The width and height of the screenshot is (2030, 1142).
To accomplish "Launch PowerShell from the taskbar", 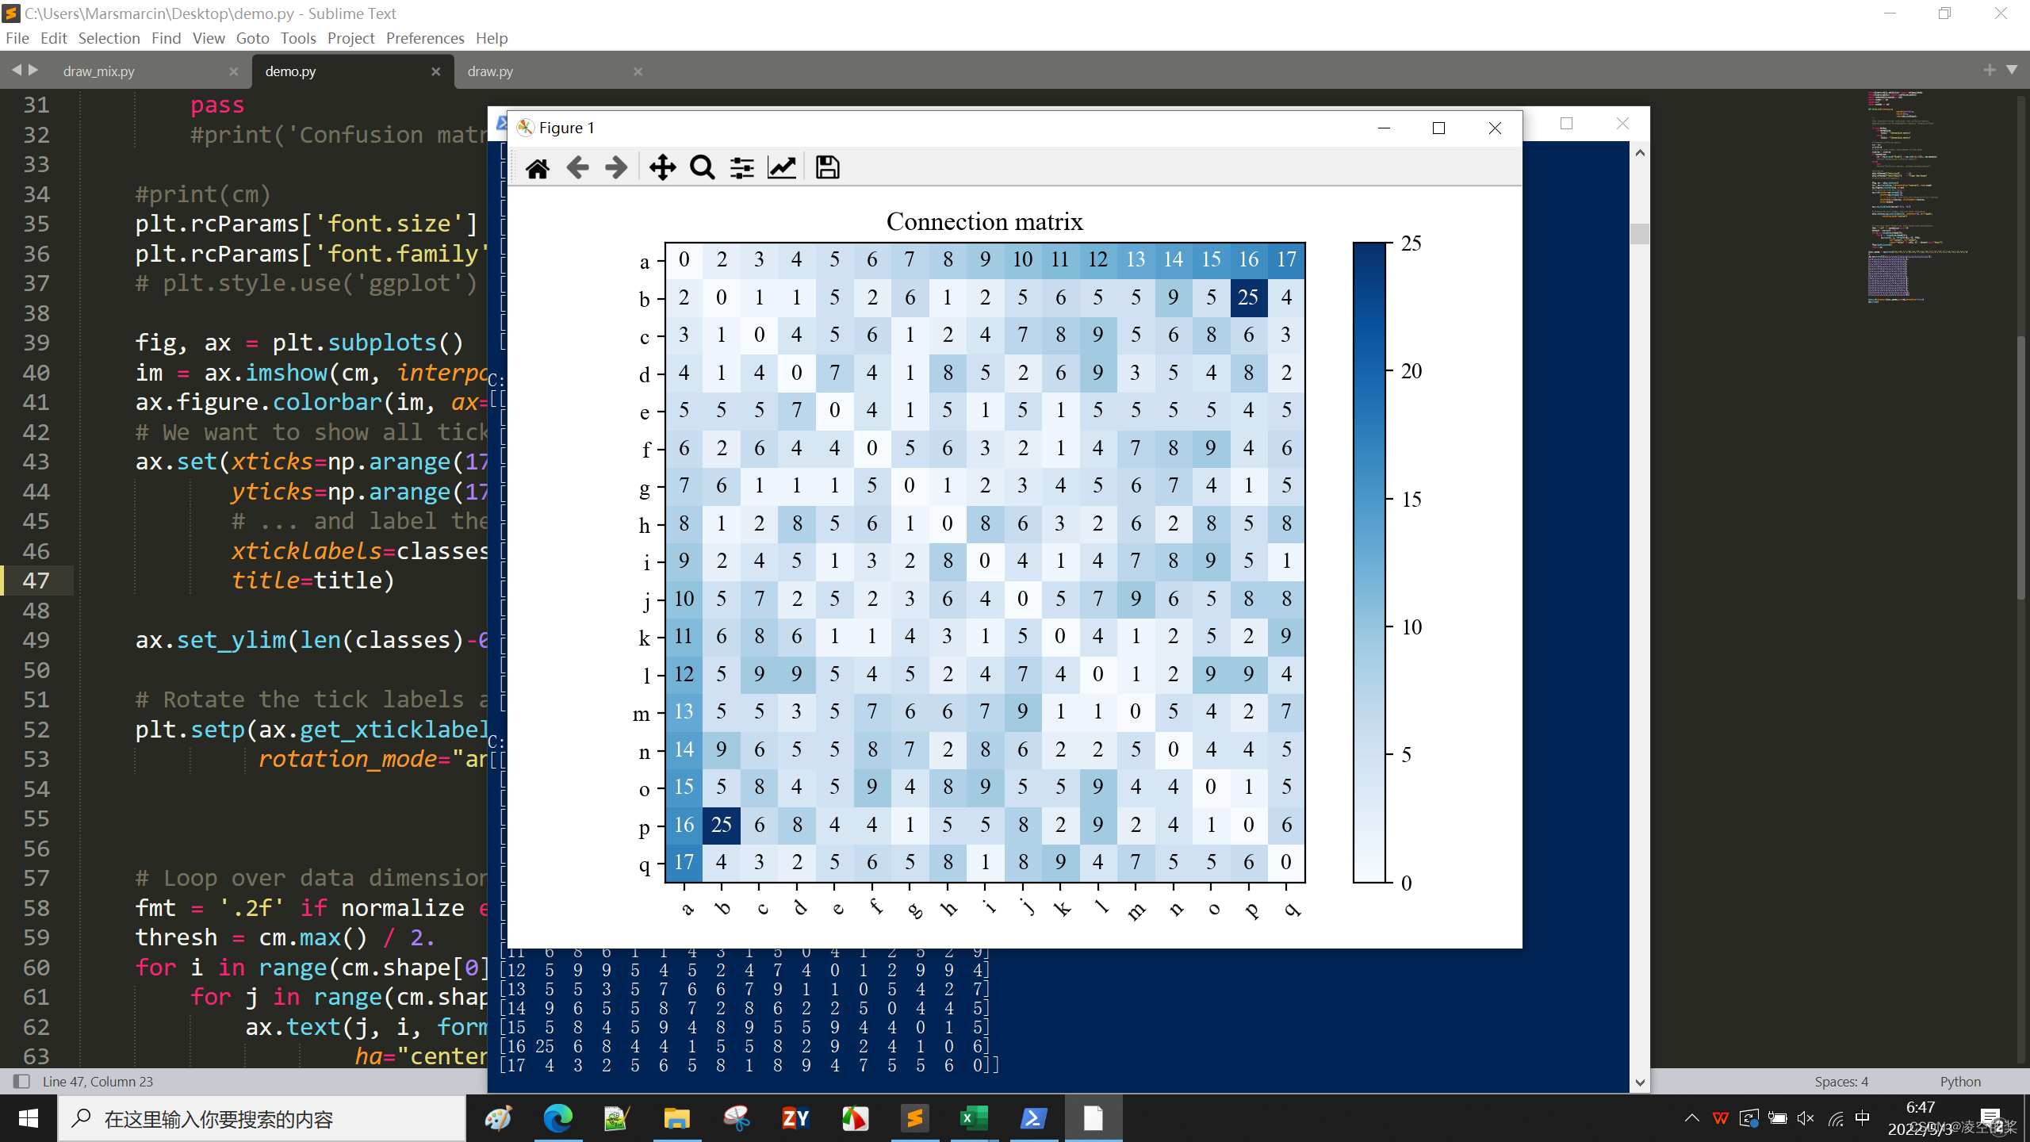I will 1033,1118.
